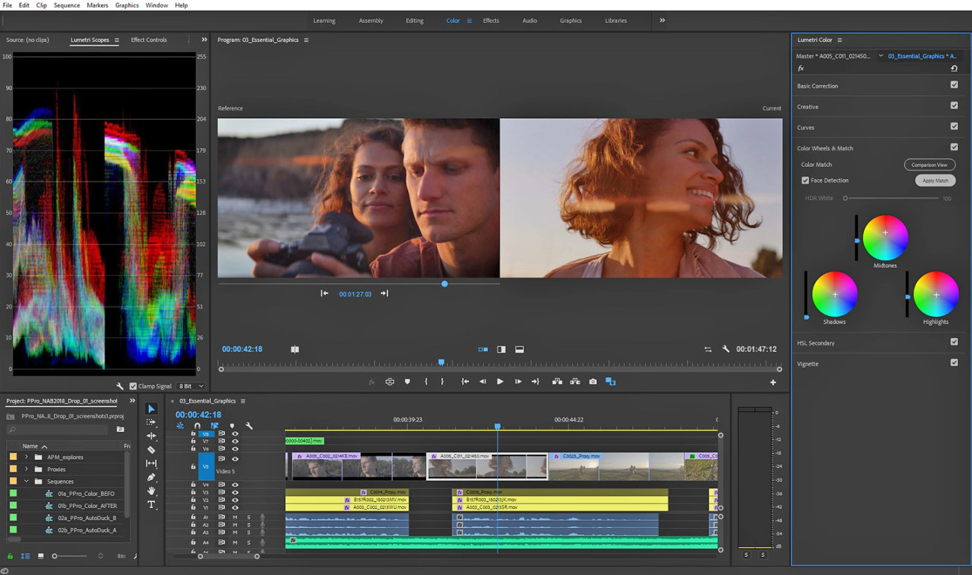Select the Hand tool
This screenshot has height=575, width=972.
[151, 491]
